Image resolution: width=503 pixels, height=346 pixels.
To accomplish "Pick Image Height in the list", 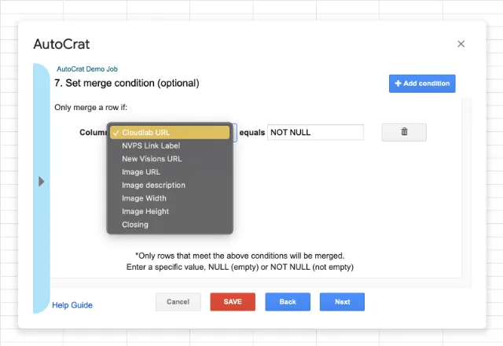I will point(145,212).
